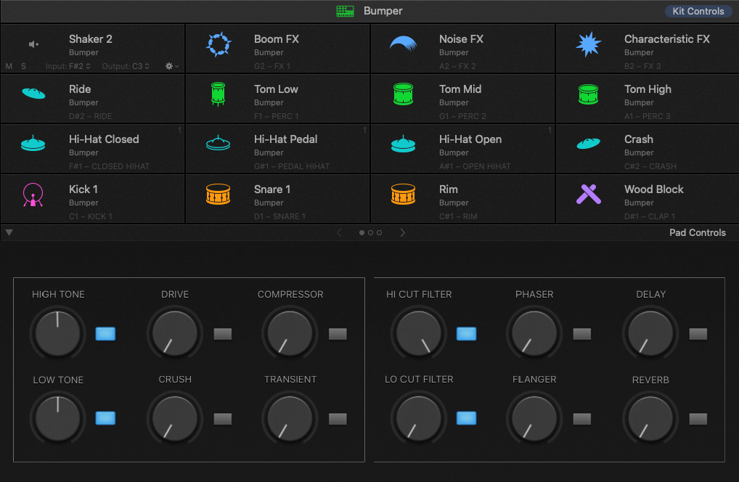The height and width of the screenshot is (482, 739).
Task: Click the Delay knob
Action: 651,333
